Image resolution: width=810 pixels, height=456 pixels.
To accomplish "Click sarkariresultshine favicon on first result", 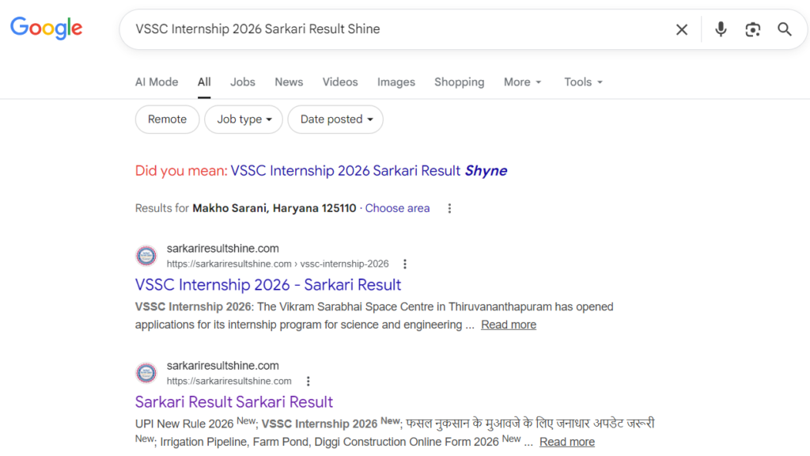I will pyautogui.click(x=146, y=256).
